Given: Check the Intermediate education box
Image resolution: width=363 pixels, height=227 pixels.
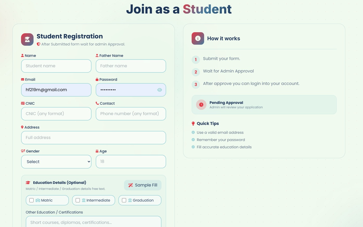Looking at the screenshot, I should [77, 200].
